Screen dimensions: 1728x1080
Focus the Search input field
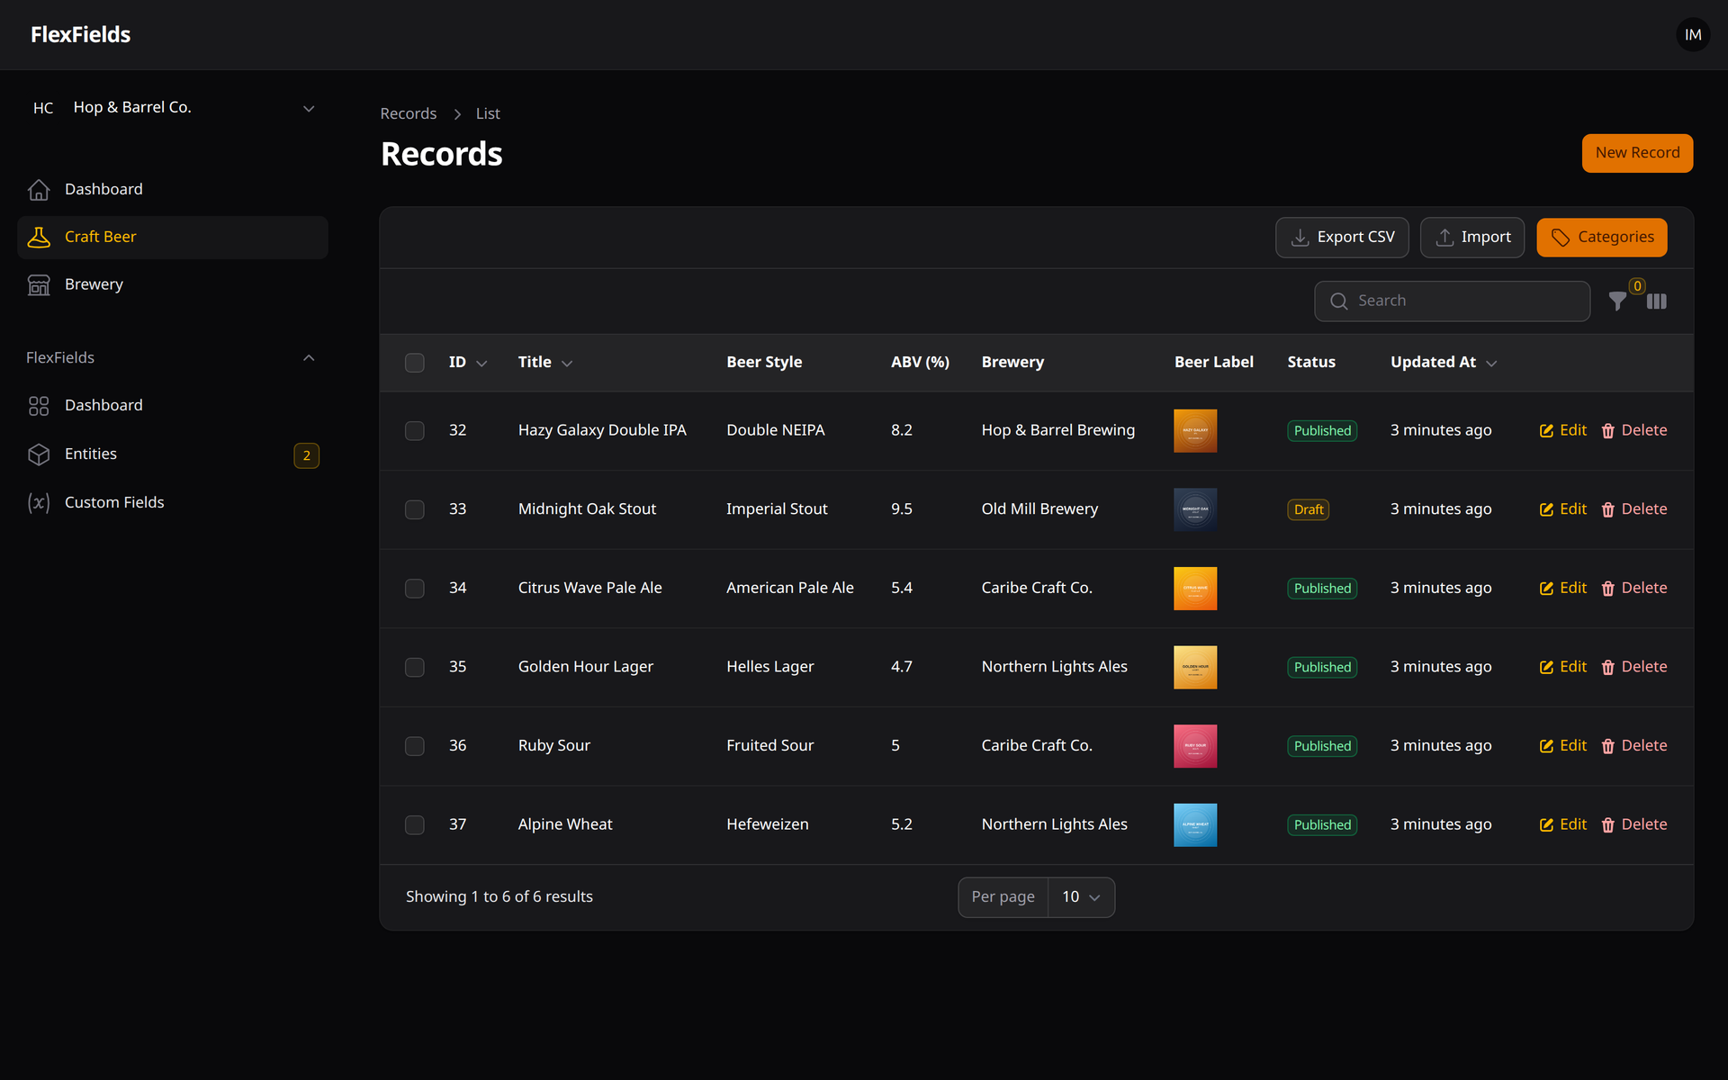click(x=1452, y=301)
